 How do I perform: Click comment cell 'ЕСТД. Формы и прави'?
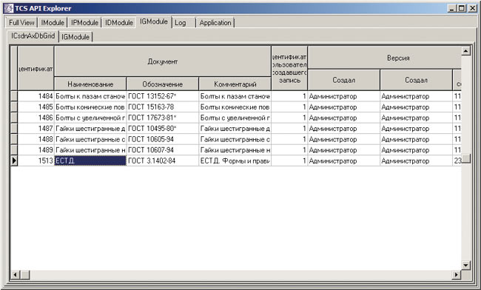(x=235, y=161)
